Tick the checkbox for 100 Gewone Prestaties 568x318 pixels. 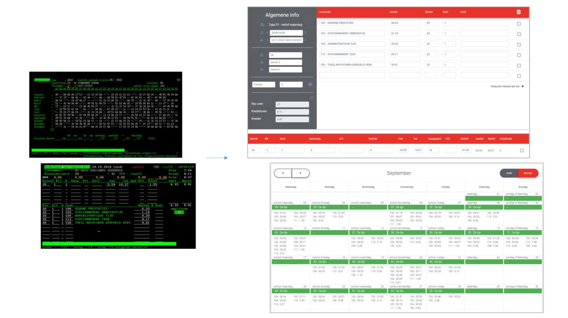coord(519,24)
